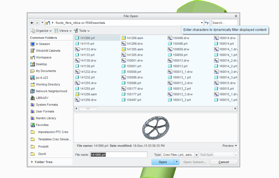The height and width of the screenshot is (178, 279).
Task: Click the file list scroll left arrow
Action: 76,108
